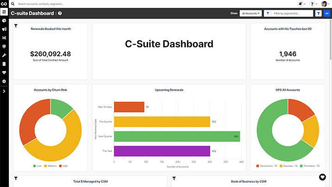The height and width of the screenshot is (187, 332).
Task: Open the blue more options button
Action: pyautogui.click(x=327, y=13)
